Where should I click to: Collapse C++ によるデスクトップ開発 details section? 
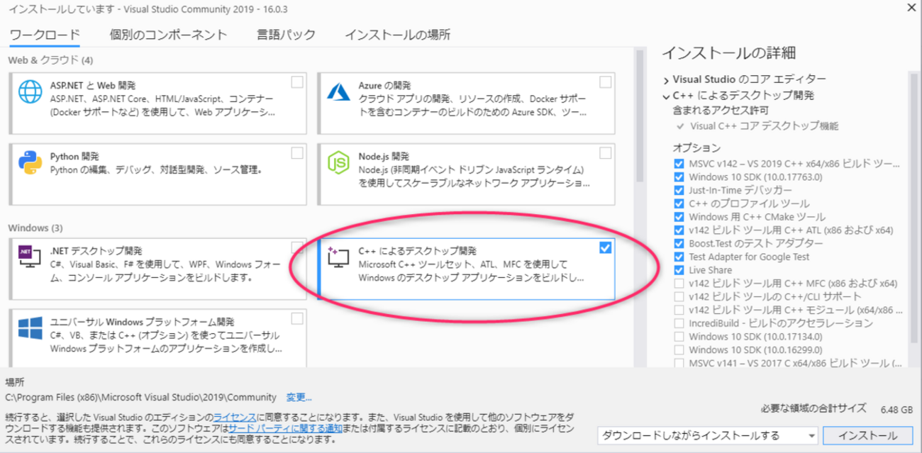(x=667, y=96)
